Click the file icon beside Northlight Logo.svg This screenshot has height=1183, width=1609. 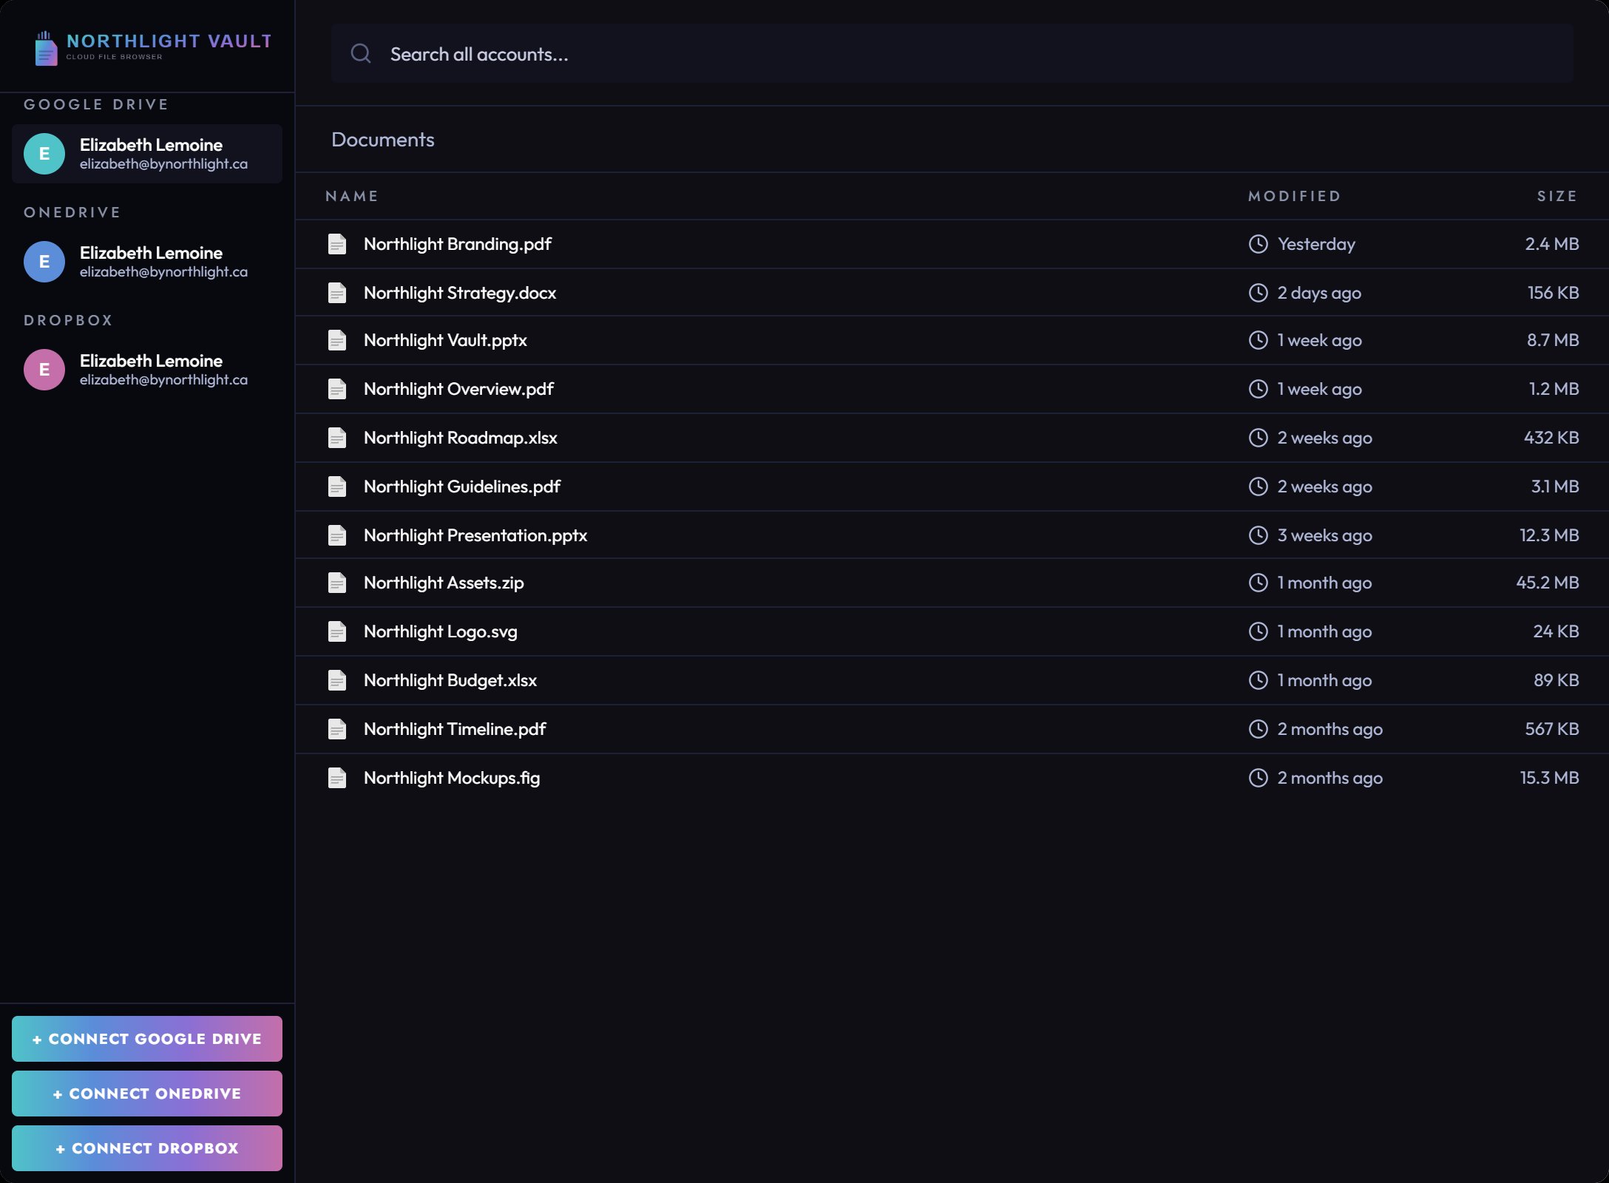click(x=337, y=631)
